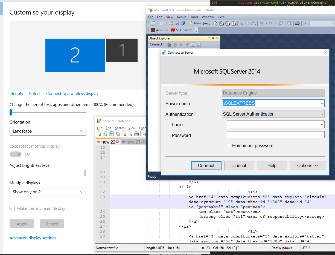Open the Debug menu in SSMS
The height and width of the screenshot is (255, 335).
tap(182, 17)
